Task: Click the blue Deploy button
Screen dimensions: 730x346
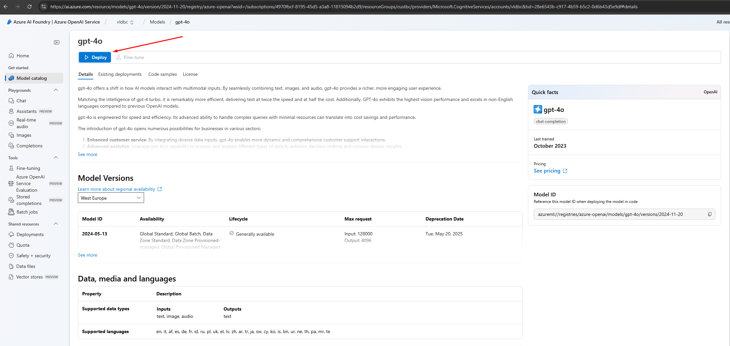Action: pos(95,57)
